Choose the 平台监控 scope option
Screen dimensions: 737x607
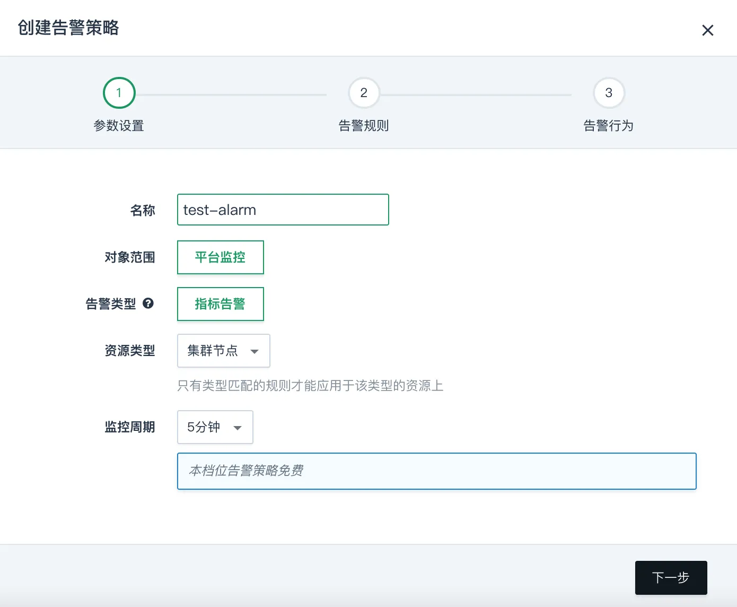pos(221,257)
